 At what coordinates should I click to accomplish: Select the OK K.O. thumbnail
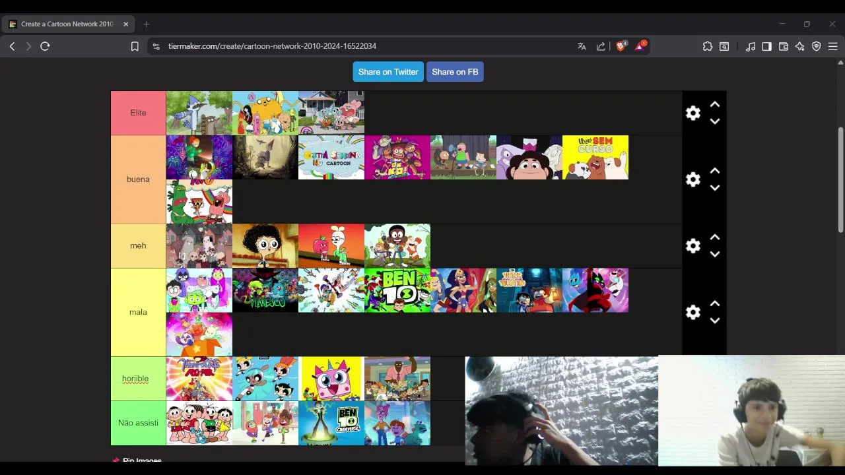(397, 157)
